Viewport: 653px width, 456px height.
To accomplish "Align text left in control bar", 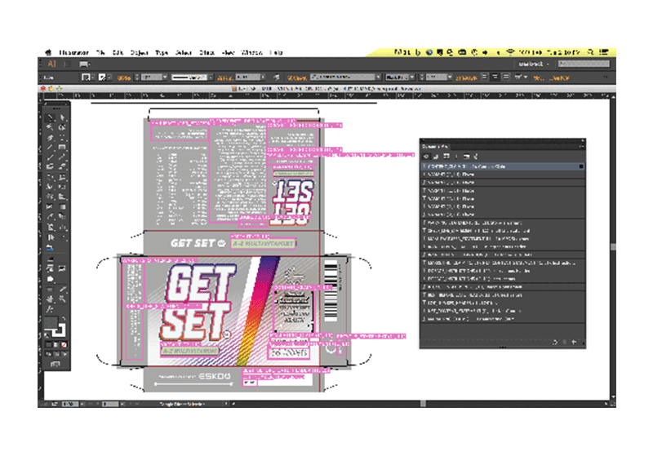I will (x=485, y=77).
